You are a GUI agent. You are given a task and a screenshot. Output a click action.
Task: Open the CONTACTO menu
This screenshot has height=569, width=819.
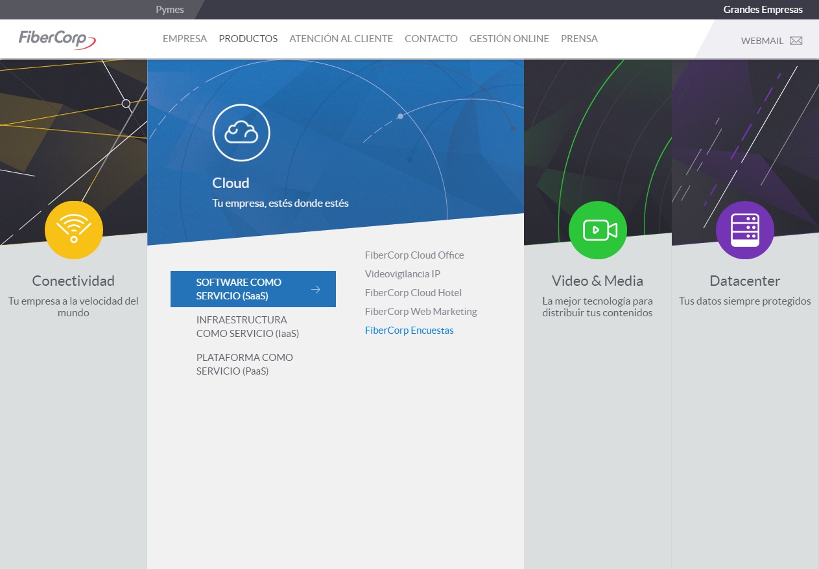click(431, 39)
